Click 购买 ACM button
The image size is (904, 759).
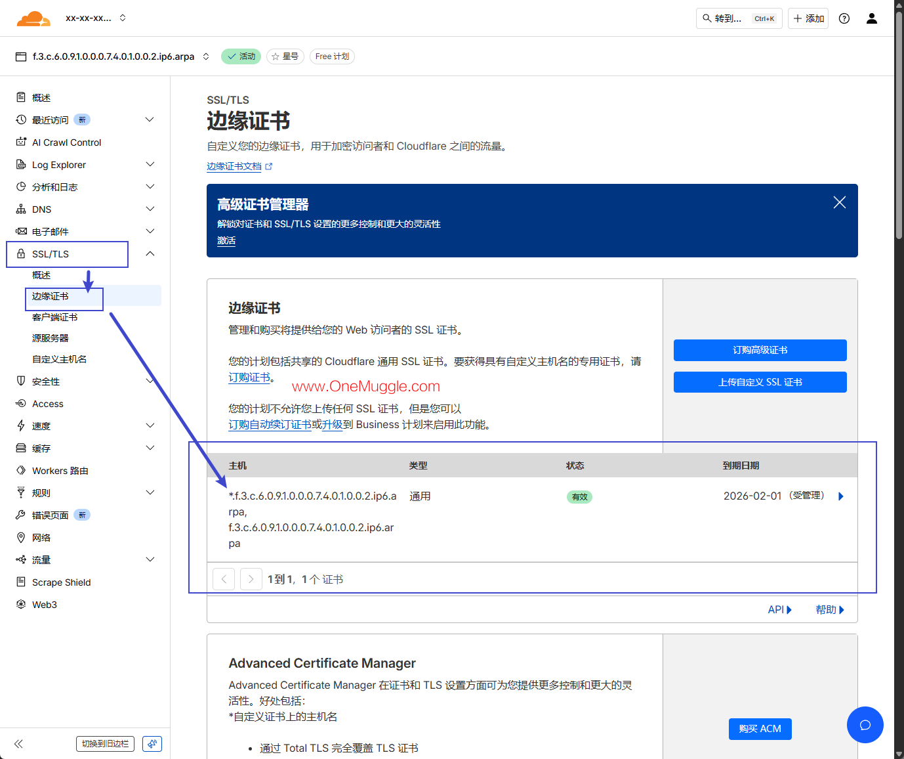click(x=760, y=729)
